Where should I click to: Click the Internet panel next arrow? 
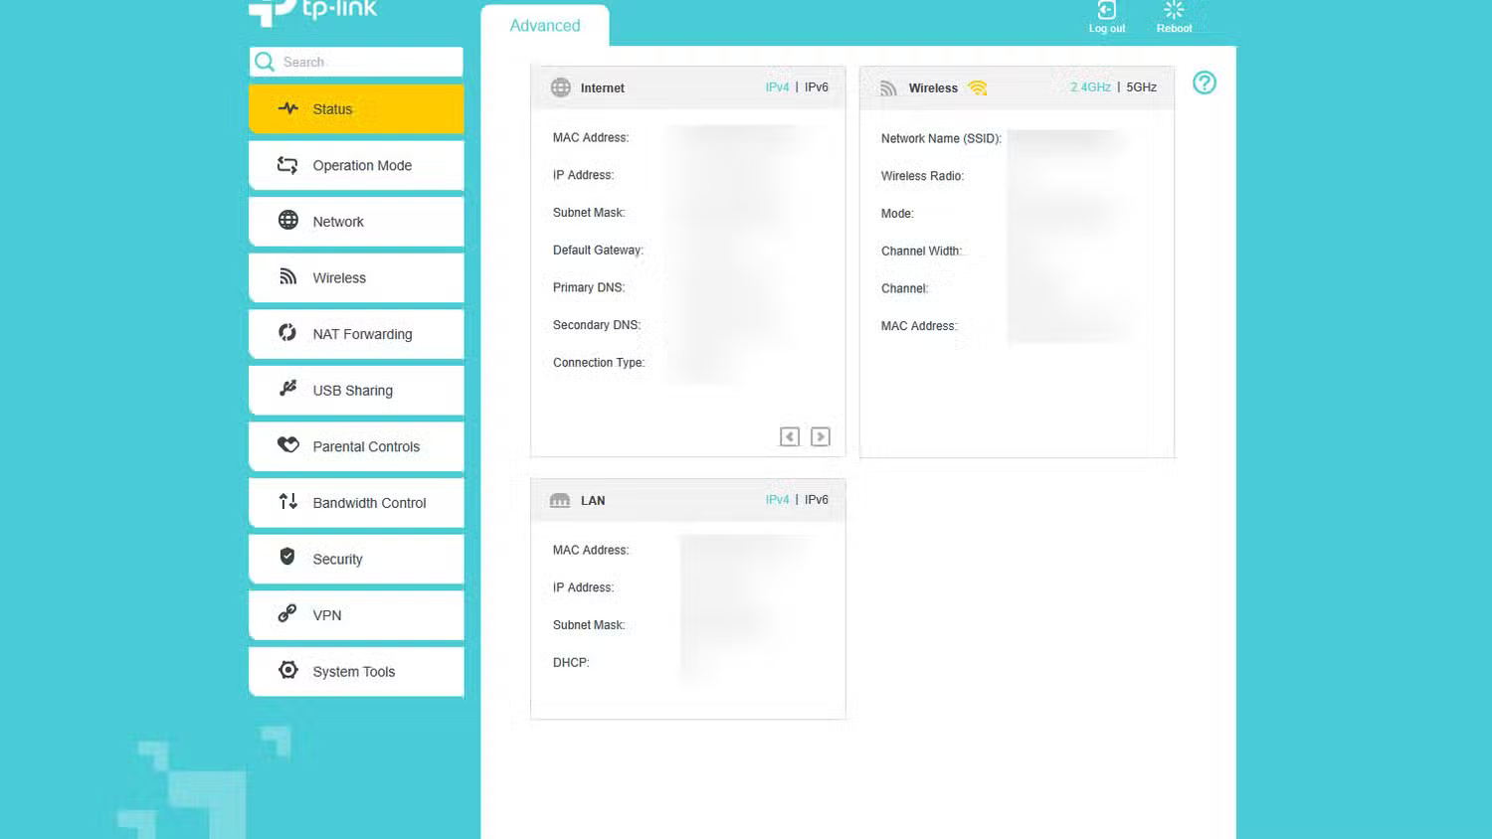(821, 436)
